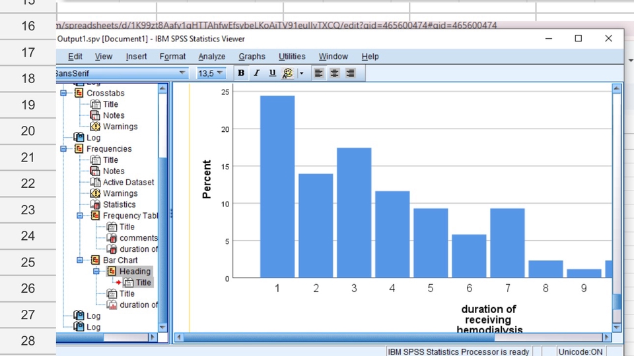Viewport: 634px width, 356px height.
Task: Open the font size 13,5 dropdown
Action: [220, 73]
